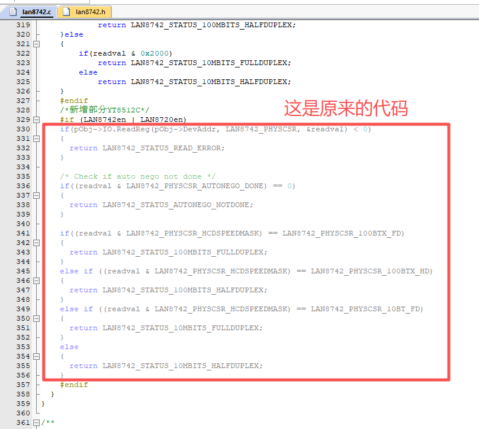The height and width of the screenshot is (429, 479).
Task: Click the file icon on the lan8742.c tab
Action: click(13, 12)
